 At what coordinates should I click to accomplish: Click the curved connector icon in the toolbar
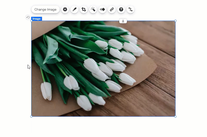(130, 9)
